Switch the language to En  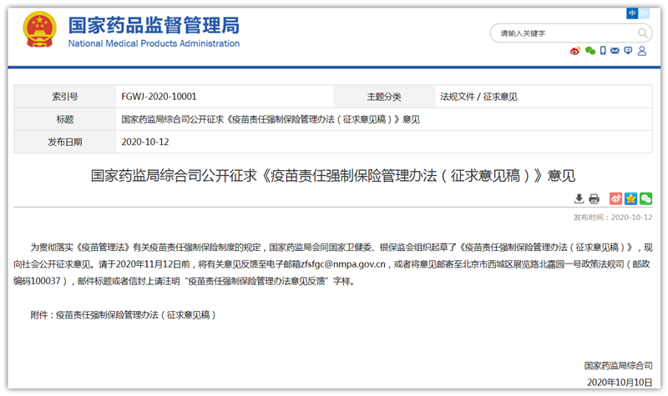pos(644,13)
